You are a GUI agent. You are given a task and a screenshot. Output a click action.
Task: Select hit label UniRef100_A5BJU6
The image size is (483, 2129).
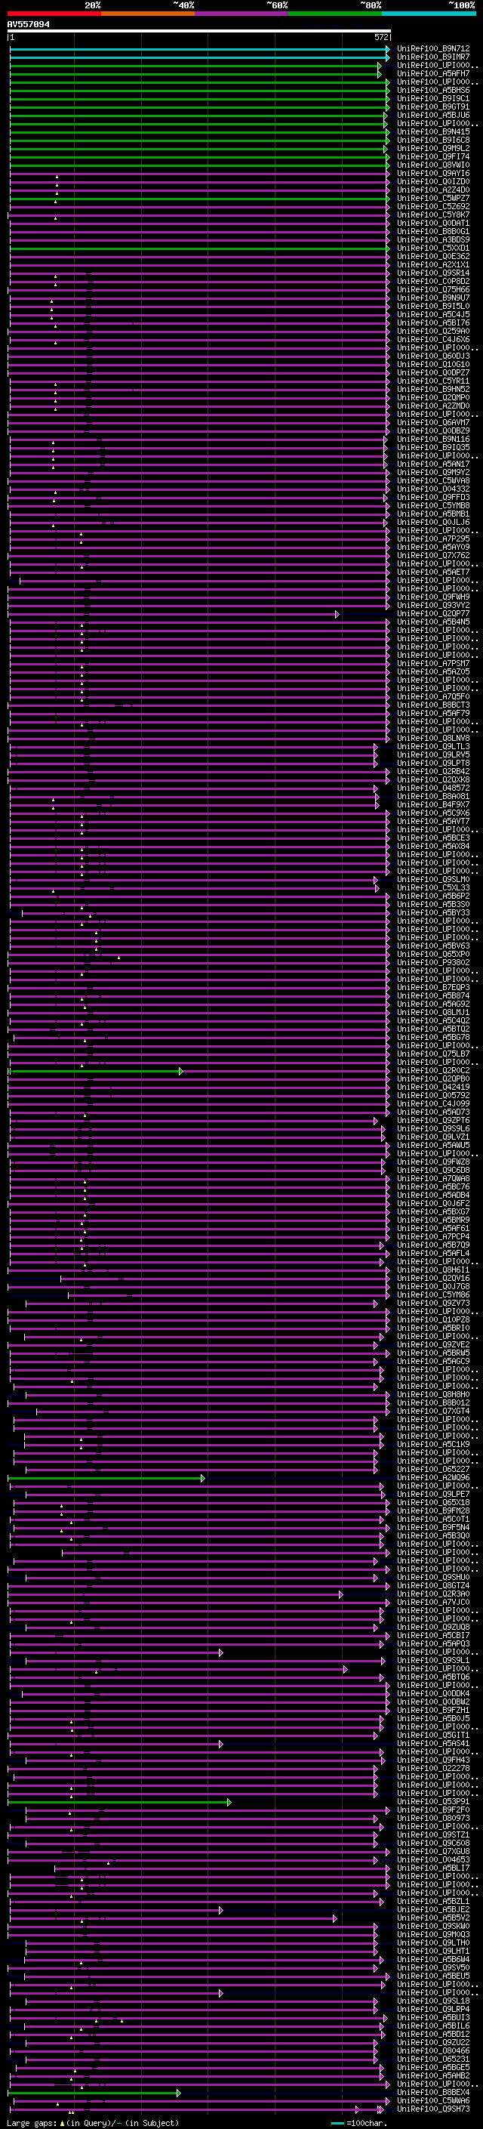click(433, 115)
